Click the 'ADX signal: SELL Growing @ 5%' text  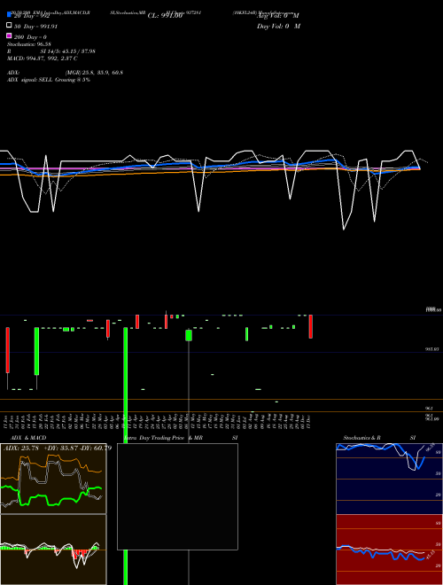point(49,80)
